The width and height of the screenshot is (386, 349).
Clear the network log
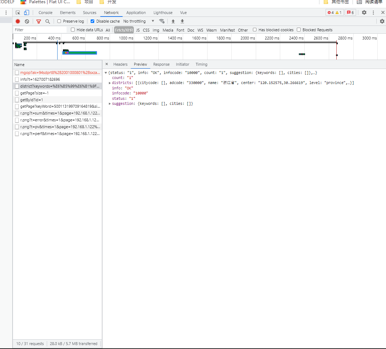27,22
